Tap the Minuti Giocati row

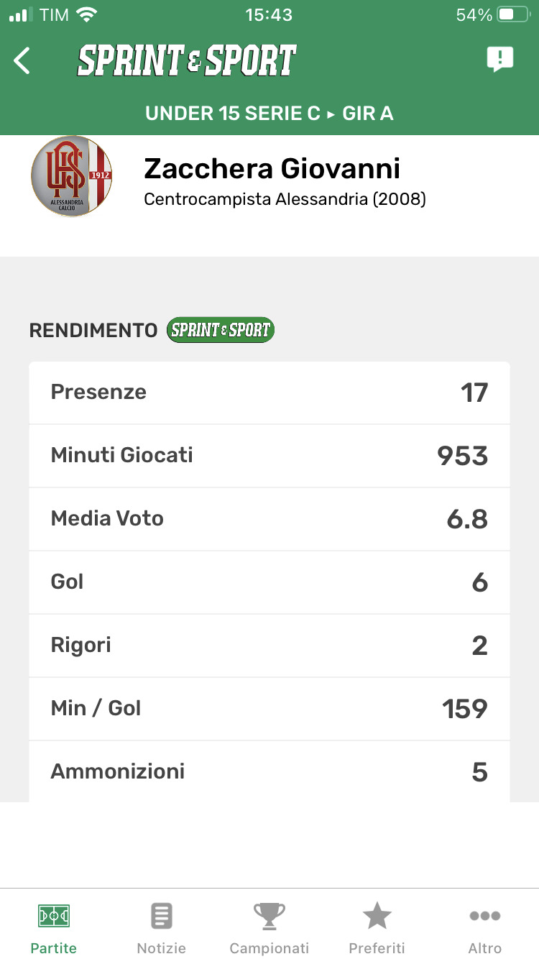click(x=269, y=456)
